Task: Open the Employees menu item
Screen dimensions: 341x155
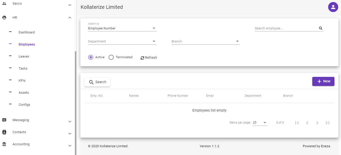Action: tap(27, 44)
